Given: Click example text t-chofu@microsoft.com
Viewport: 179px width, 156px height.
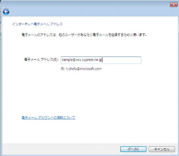Looking at the screenshot, I should 84,69.
